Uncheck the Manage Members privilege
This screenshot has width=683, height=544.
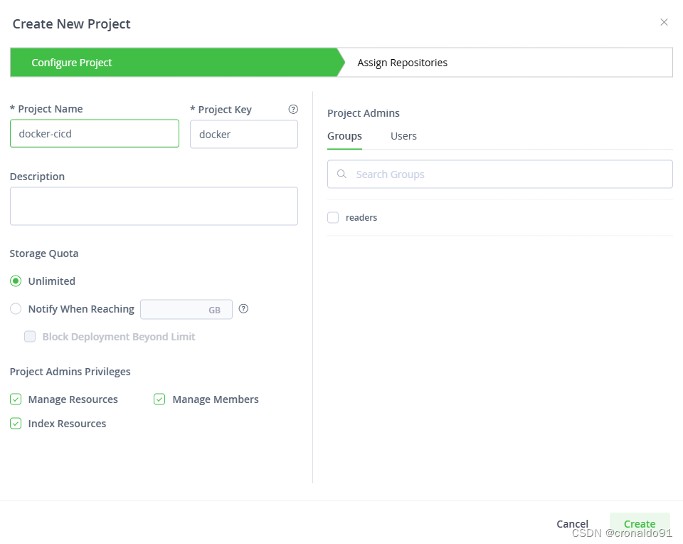point(159,399)
